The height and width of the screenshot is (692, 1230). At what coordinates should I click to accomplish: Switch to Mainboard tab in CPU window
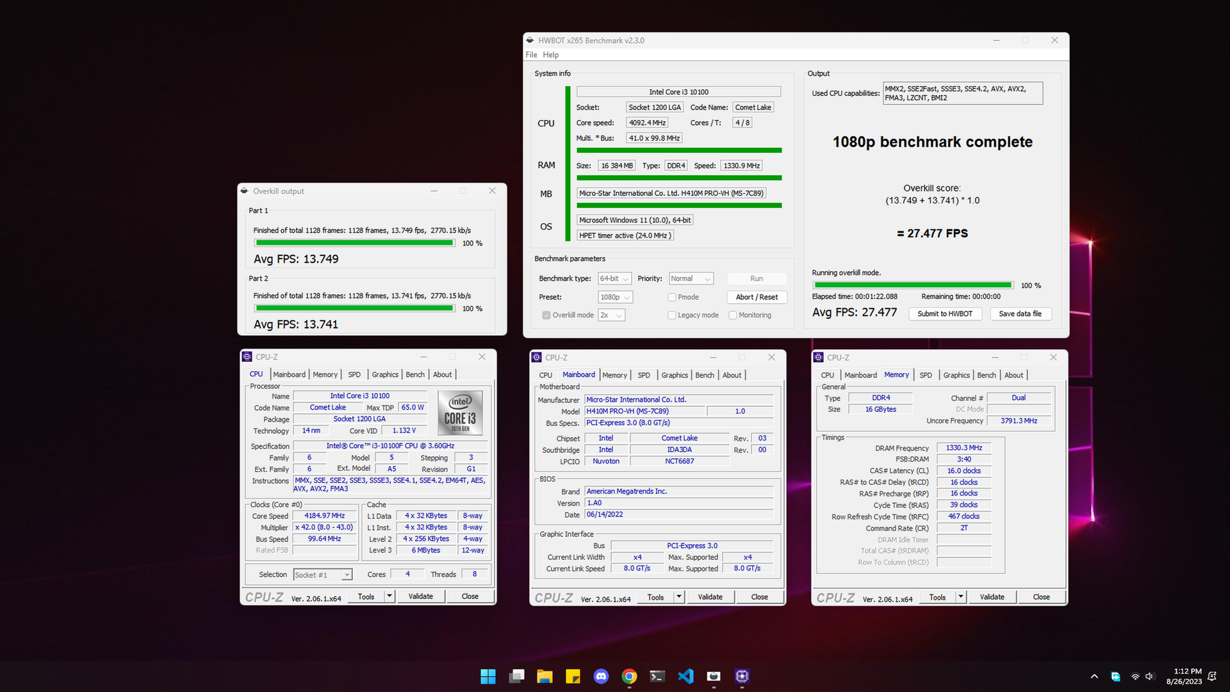(290, 375)
